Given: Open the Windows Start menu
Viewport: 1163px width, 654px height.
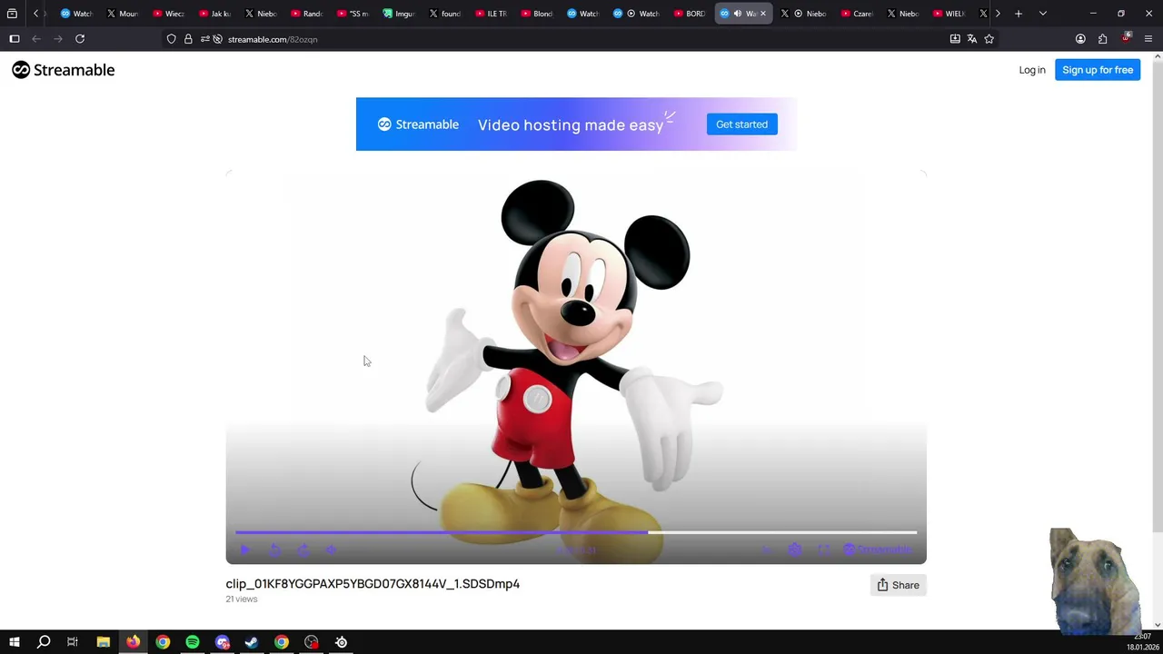Looking at the screenshot, I should click(x=15, y=642).
